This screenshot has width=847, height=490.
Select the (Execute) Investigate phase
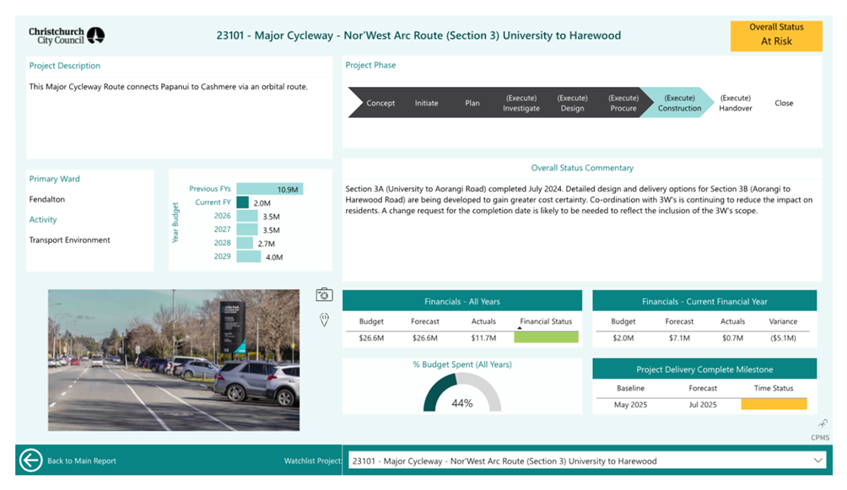coord(521,103)
